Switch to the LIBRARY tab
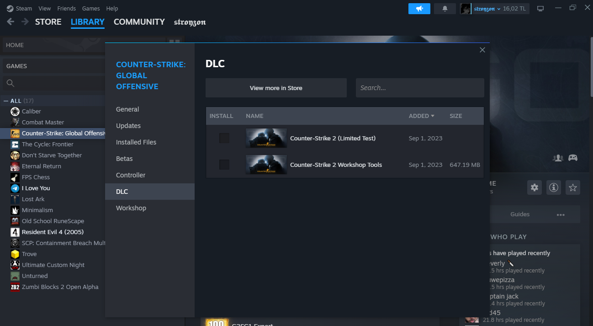Screen dimensions: 593x326 tap(88, 21)
